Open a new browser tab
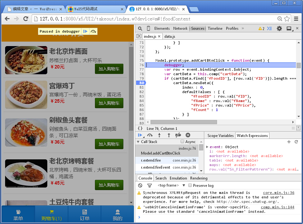303x224 pixels. 194,9
